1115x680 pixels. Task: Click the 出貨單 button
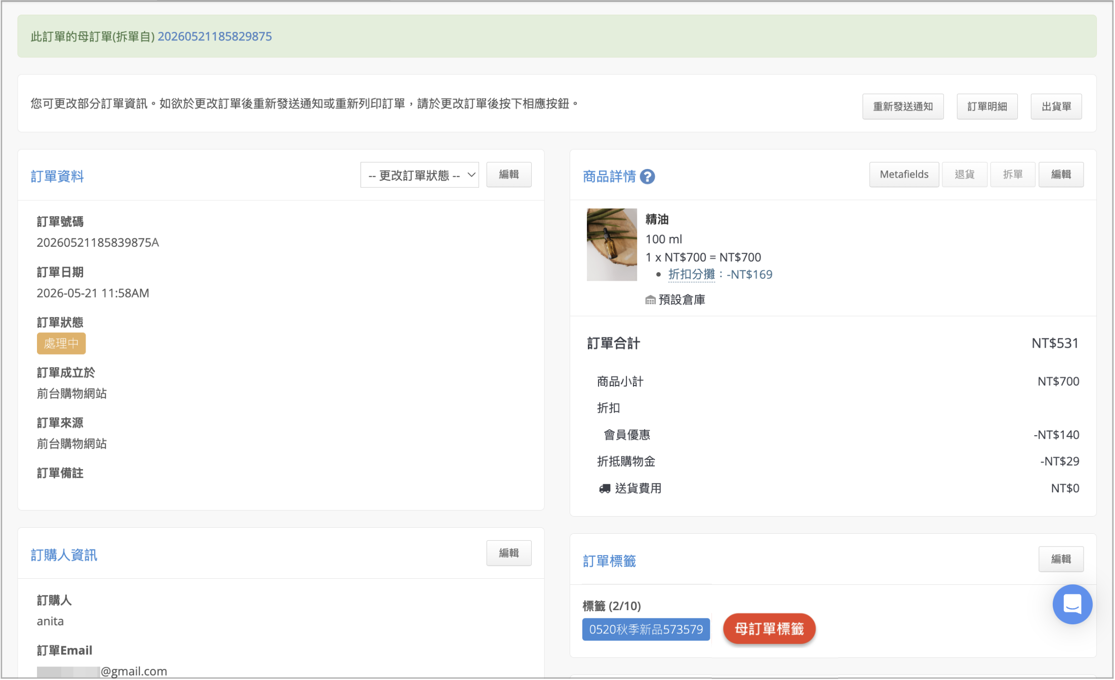1056,106
